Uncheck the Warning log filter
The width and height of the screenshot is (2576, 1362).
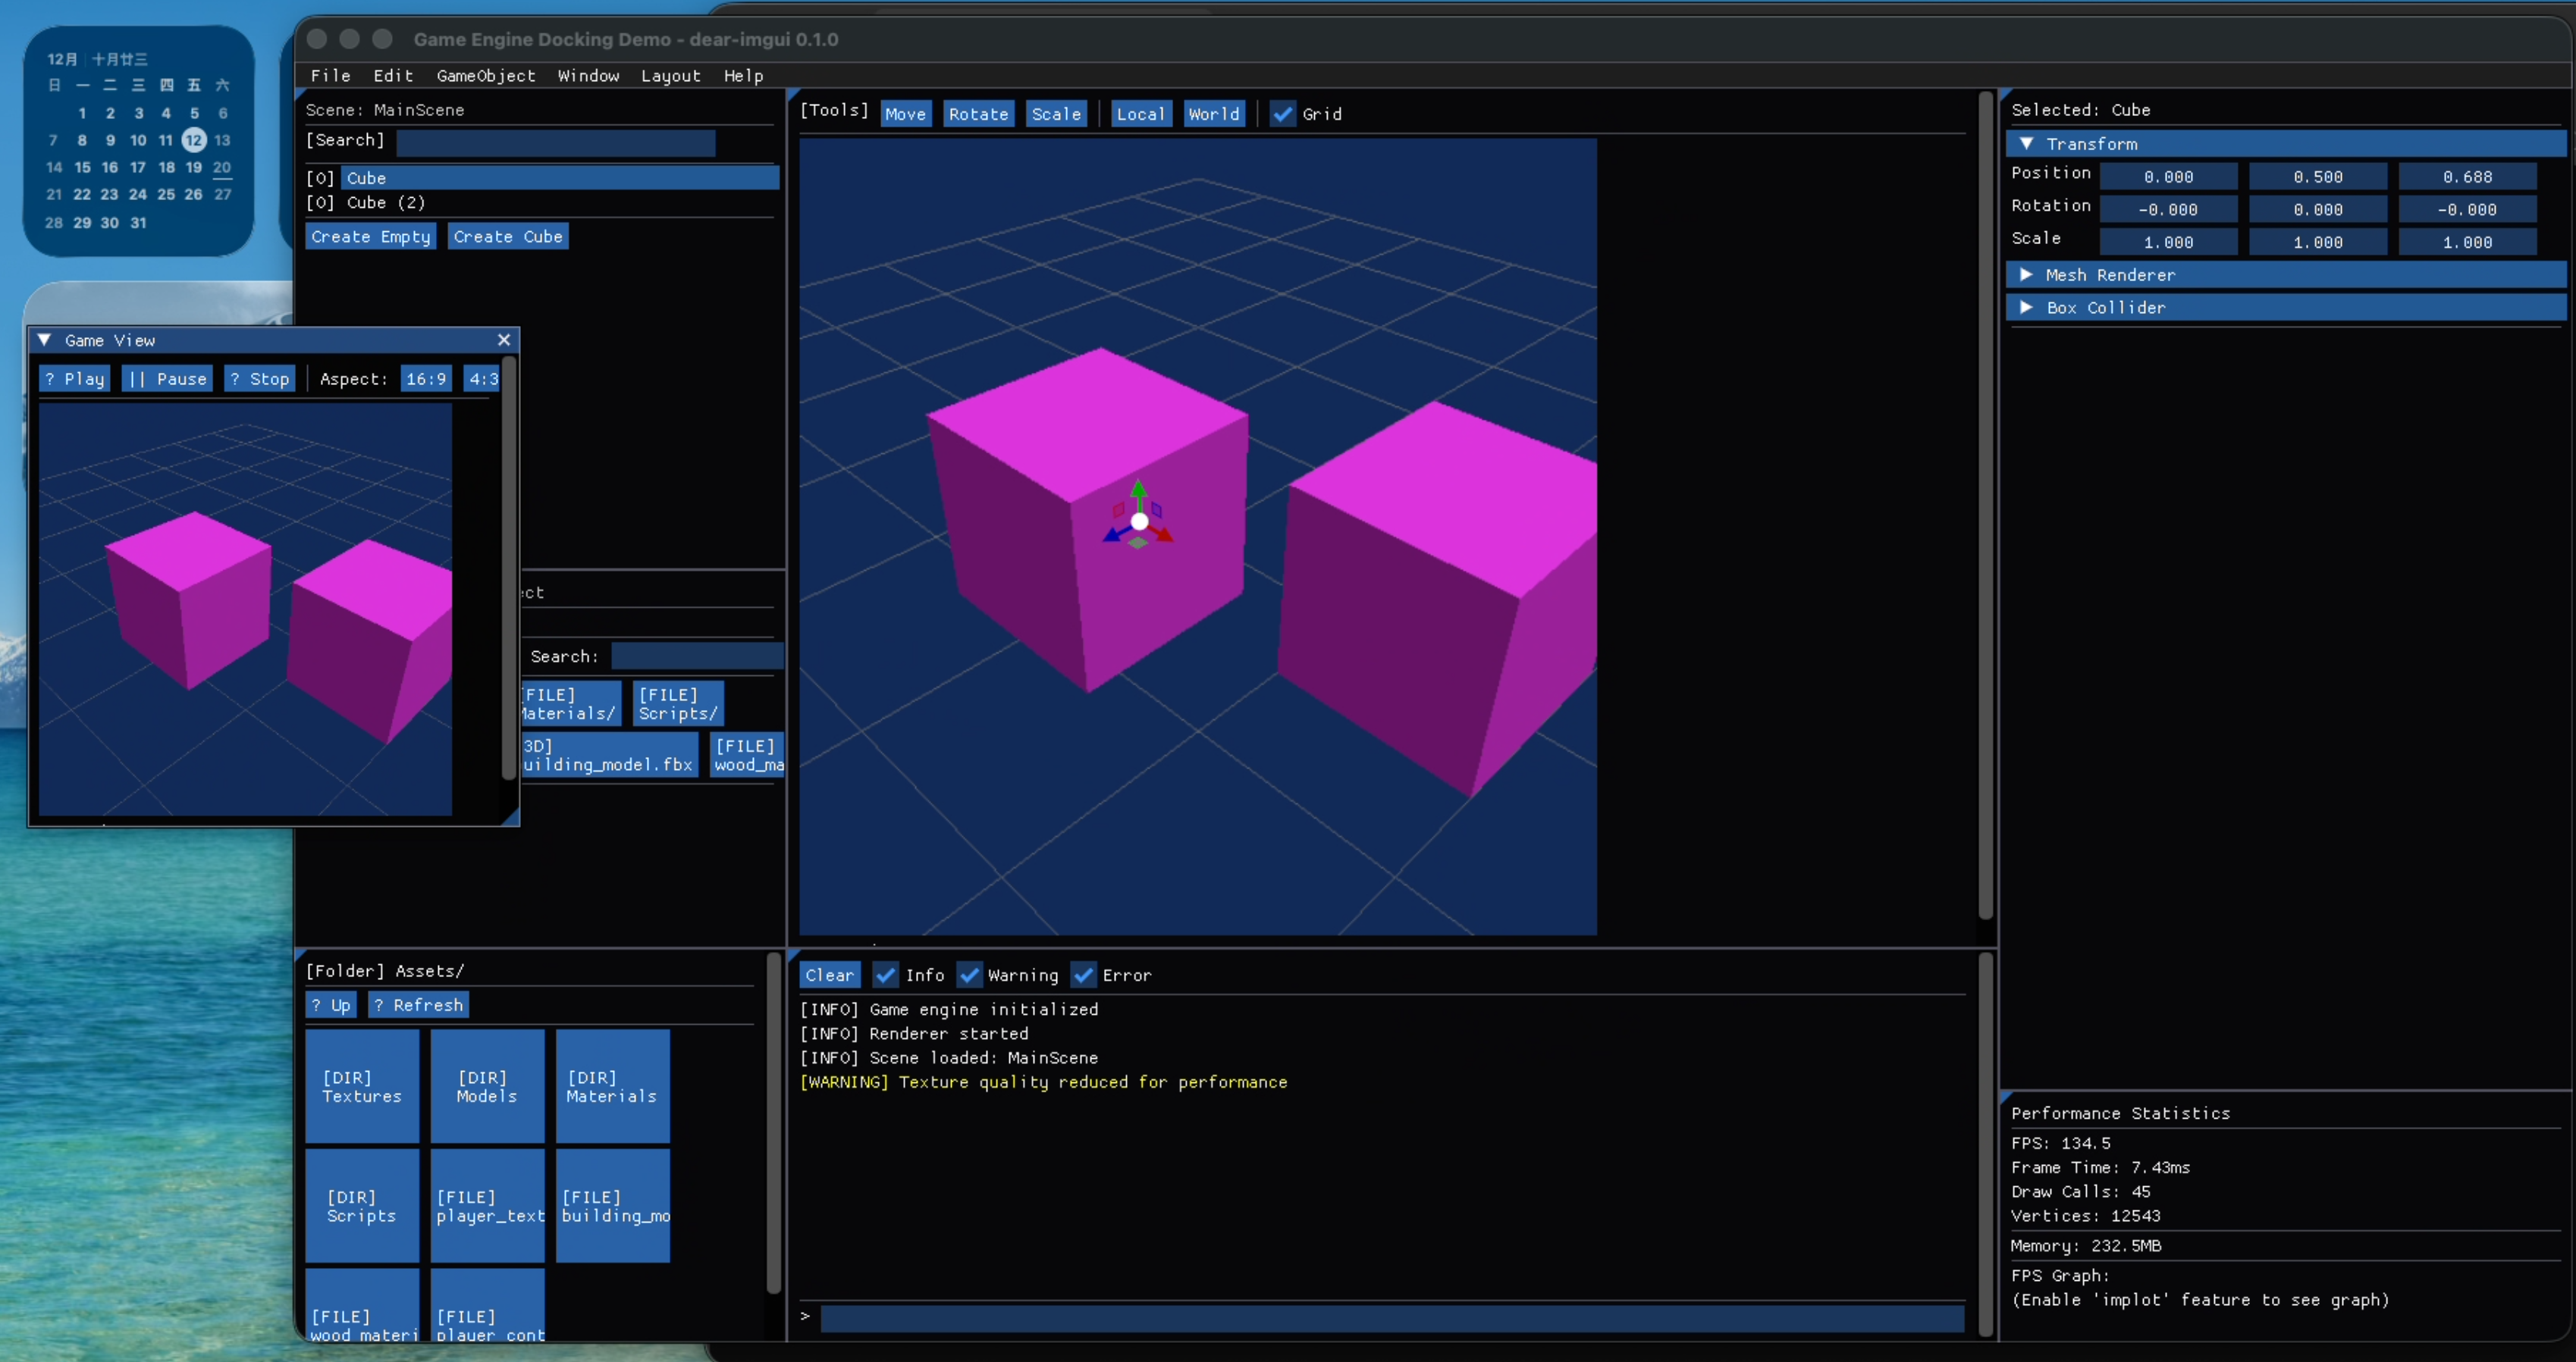tap(968, 974)
